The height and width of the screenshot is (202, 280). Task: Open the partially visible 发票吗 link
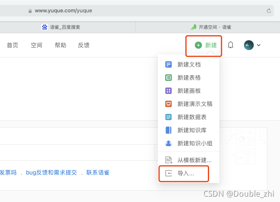pos(8,173)
